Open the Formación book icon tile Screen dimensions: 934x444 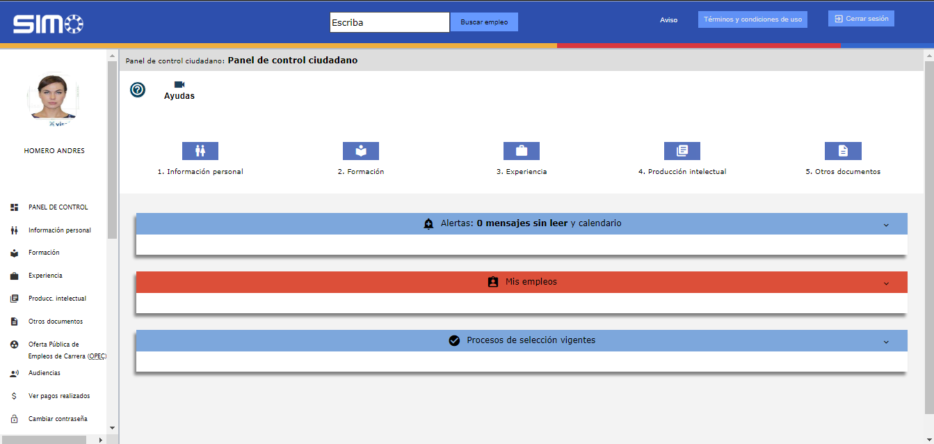(x=360, y=151)
